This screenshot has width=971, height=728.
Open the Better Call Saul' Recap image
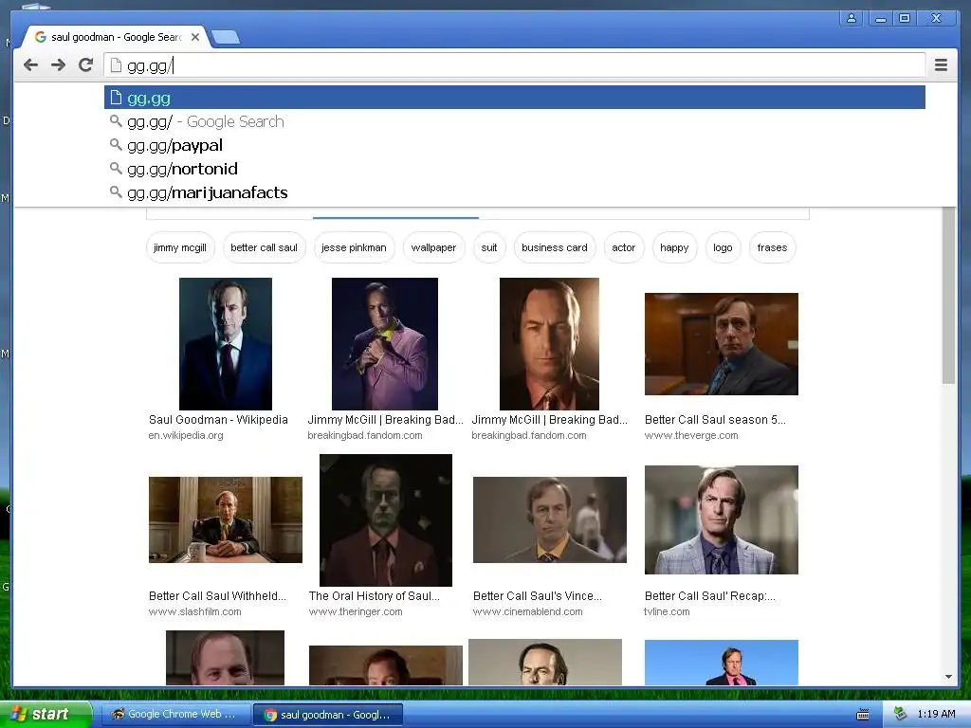coord(722,519)
